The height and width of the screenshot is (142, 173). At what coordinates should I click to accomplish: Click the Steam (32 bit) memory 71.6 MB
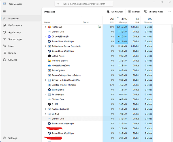tap(123, 90)
